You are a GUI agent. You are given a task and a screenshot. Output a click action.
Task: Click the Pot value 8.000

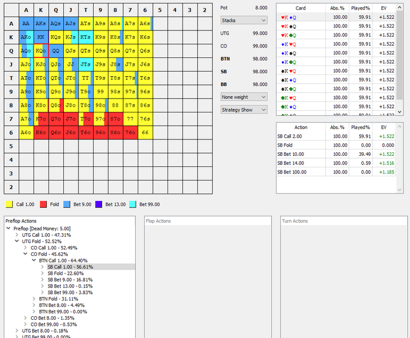[261, 8]
